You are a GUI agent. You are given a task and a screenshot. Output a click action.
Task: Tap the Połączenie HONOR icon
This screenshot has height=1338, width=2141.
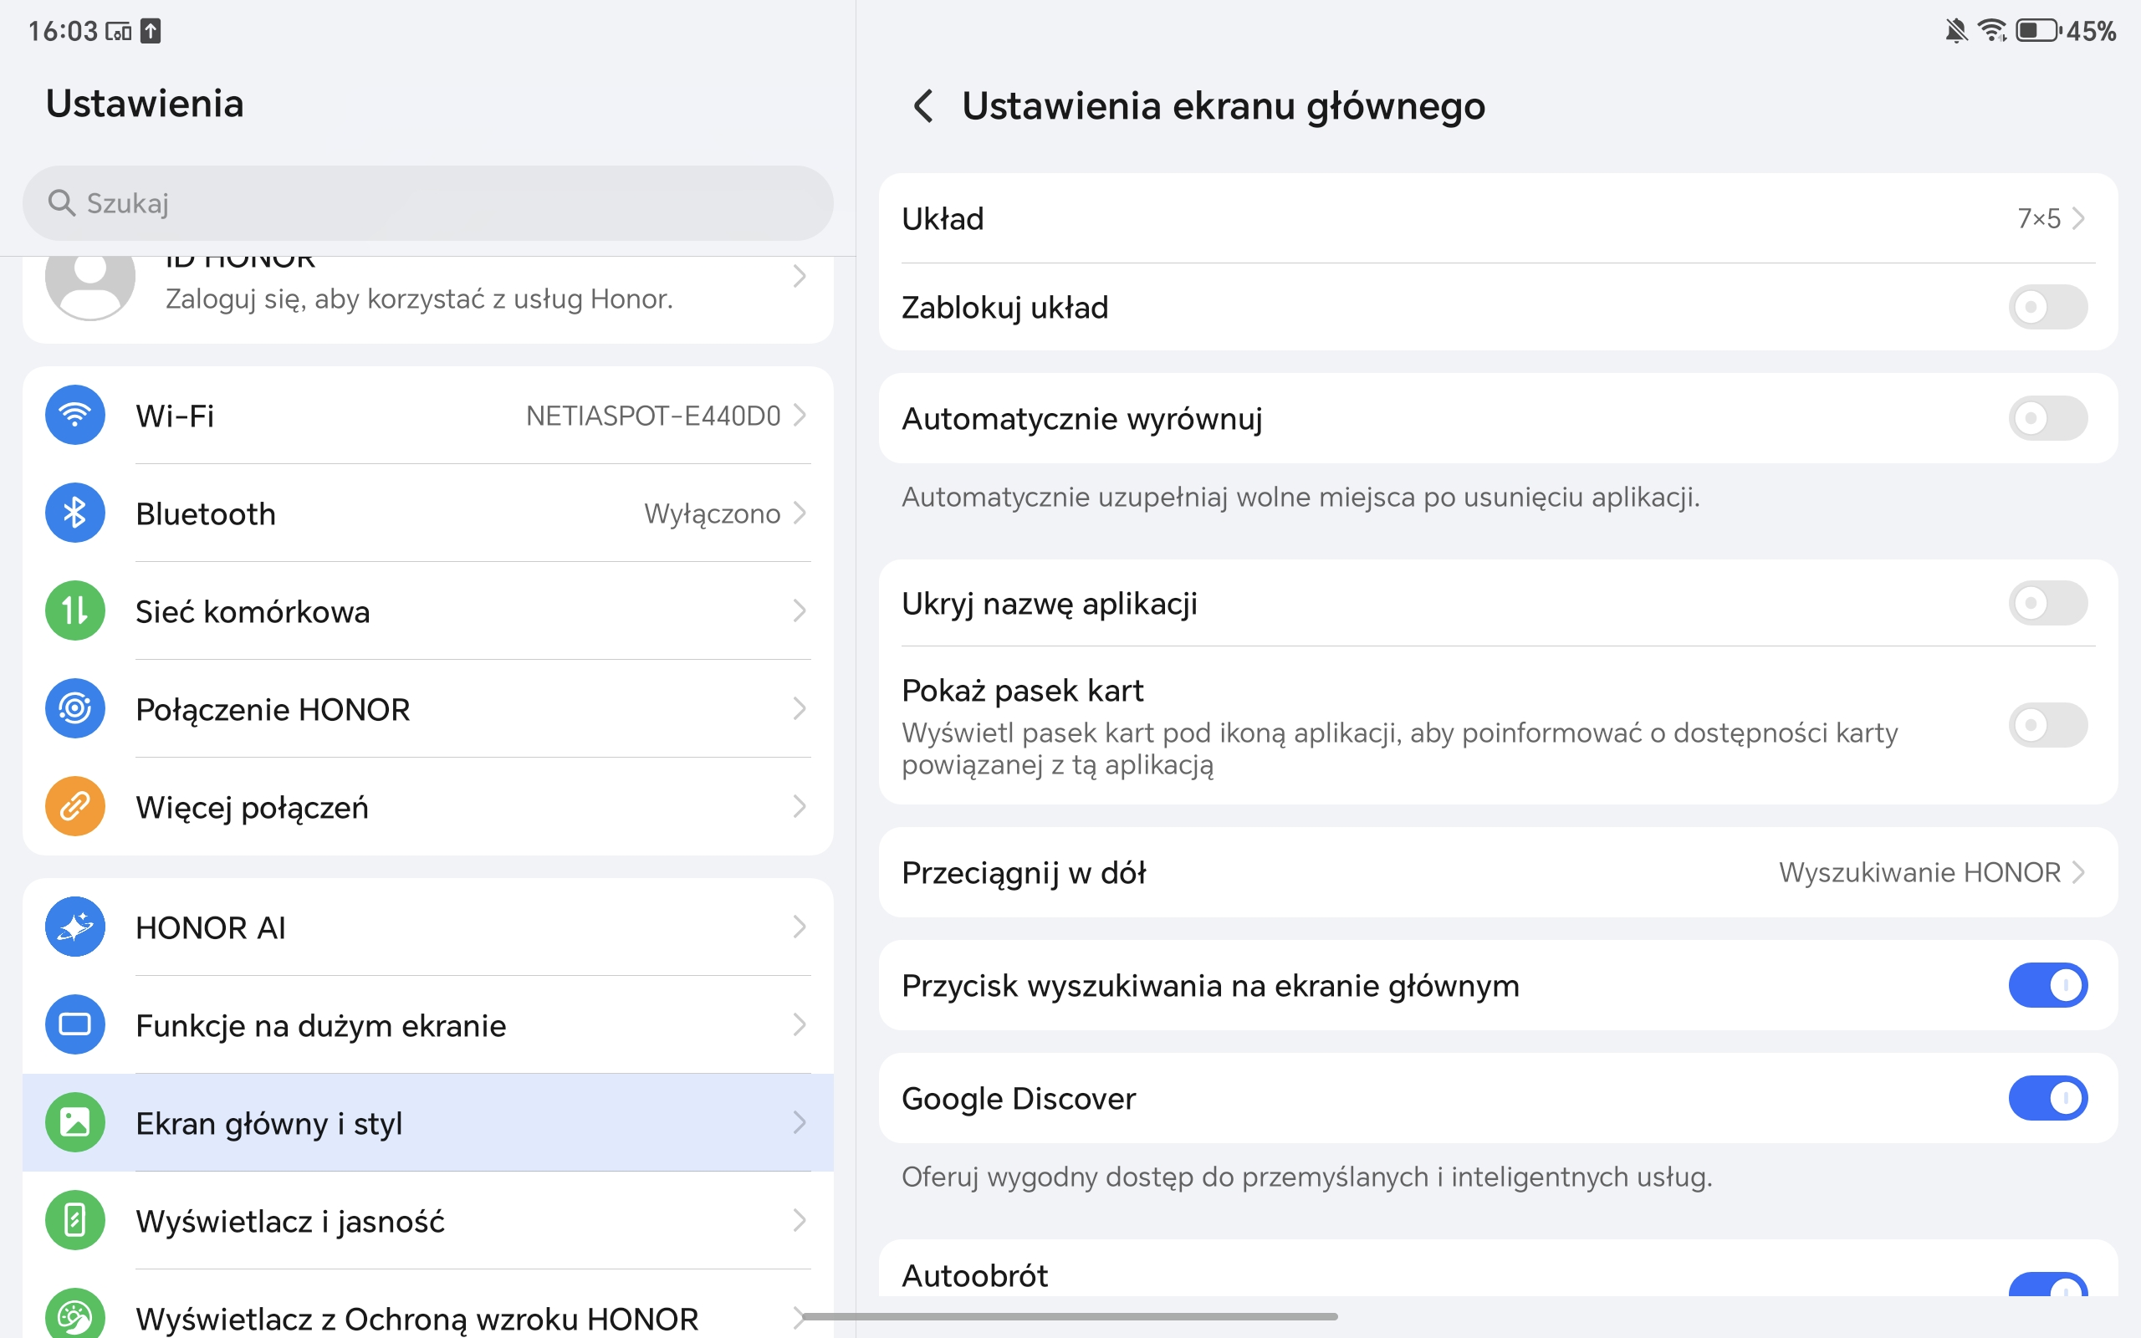tap(75, 709)
